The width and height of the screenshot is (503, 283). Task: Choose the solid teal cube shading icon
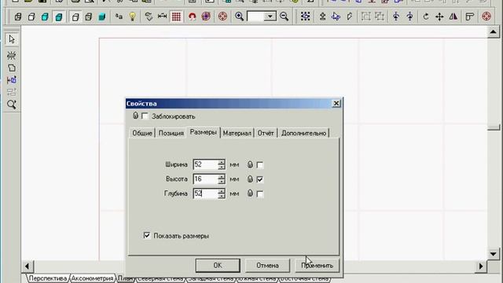pos(59,17)
